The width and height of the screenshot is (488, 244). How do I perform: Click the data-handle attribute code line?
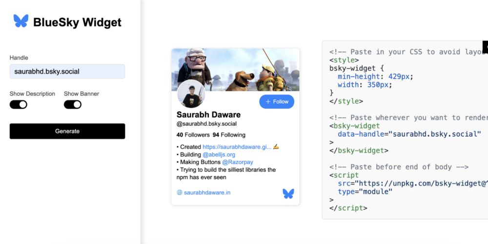[x=409, y=134]
